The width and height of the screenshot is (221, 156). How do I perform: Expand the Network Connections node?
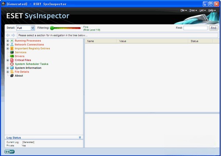coord(8,45)
